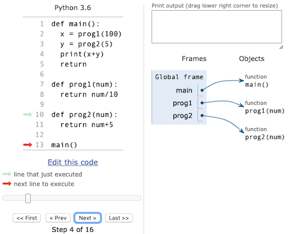Viewport: 289px width, 234px height.
Task: Click code line 'return num+5'
Action: point(86,125)
